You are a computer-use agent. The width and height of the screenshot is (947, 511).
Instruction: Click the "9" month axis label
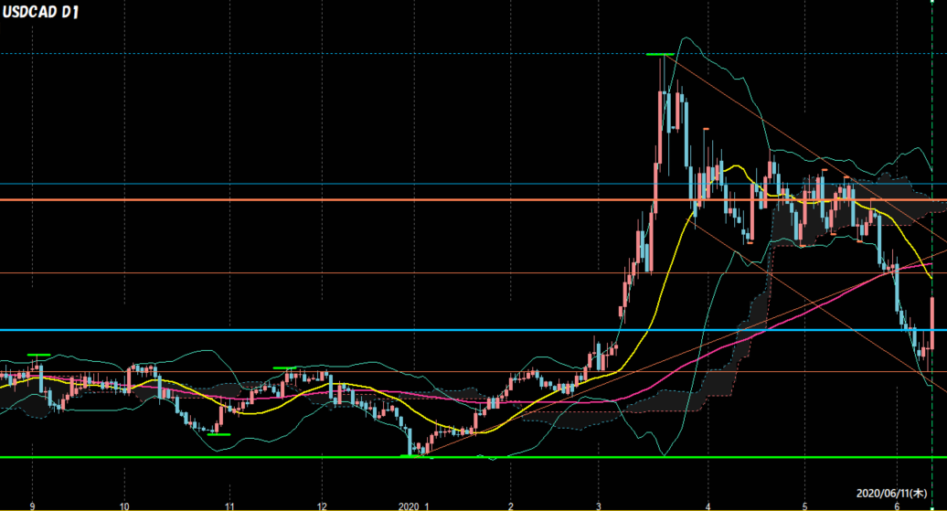(x=33, y=506)
